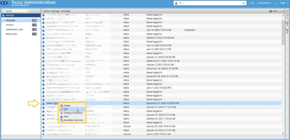This screenshot has width=290, height=140.
Task: Click the back/forward navigation arrows icon
Action: 5,3
